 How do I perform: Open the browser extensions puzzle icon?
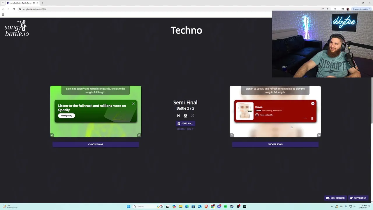[335, 9]
